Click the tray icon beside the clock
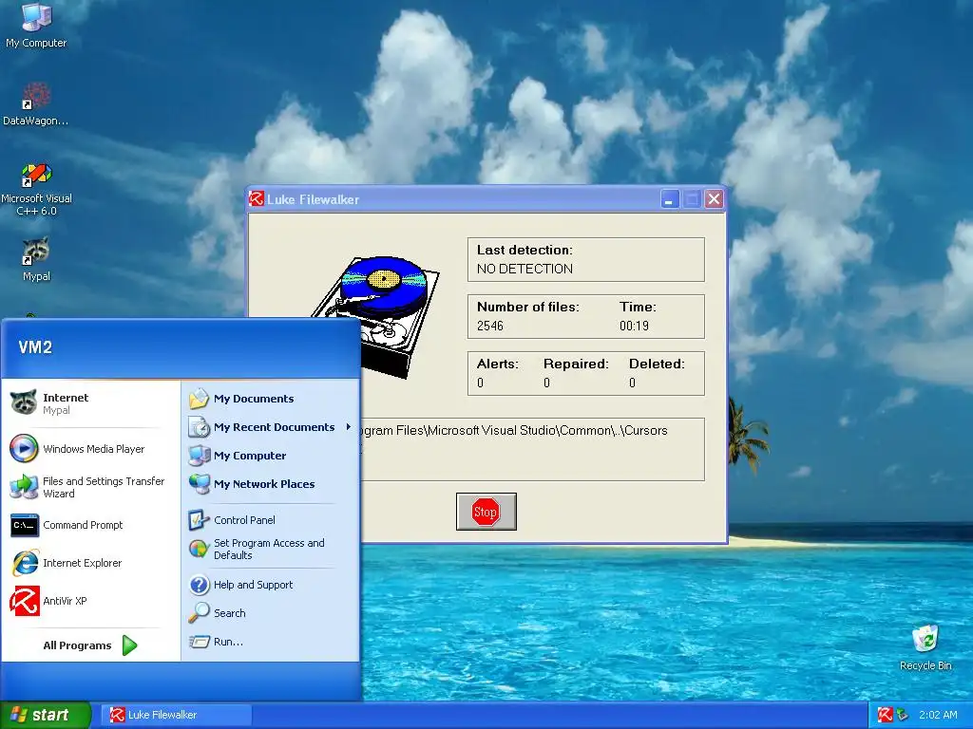 pos(903,715)
